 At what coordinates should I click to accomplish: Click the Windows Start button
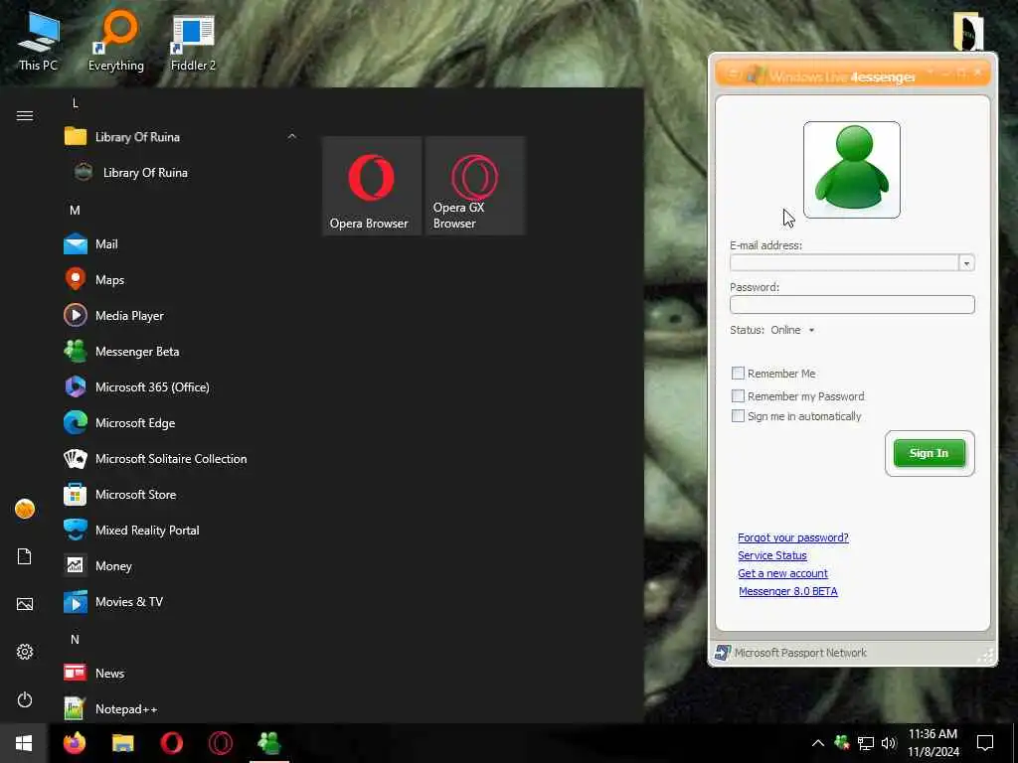point(24,743)
